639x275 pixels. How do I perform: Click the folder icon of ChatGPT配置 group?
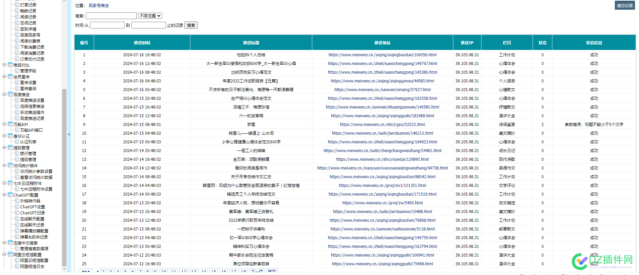[x=10, y=195]
